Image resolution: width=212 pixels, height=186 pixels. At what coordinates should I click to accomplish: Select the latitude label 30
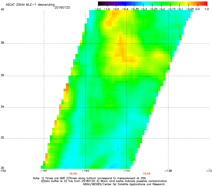2,168
